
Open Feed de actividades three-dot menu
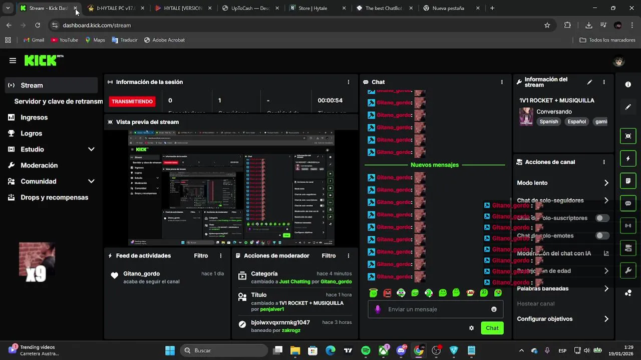(221, 255)
